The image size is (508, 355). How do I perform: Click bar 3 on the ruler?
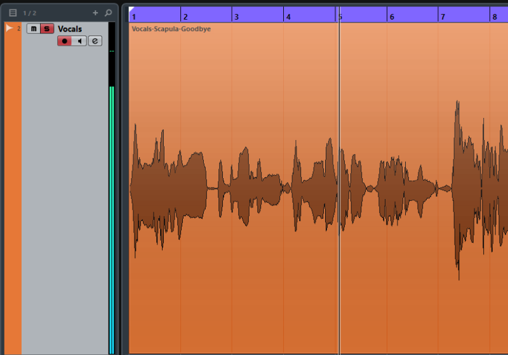[x=236, y=16]
